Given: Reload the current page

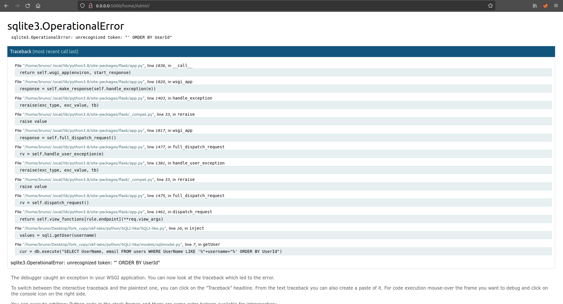Looking at the screenshot, I should pos(28,6).
